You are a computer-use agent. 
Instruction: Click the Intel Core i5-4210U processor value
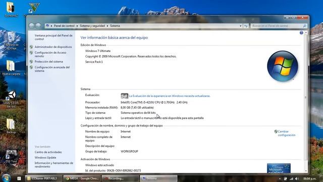tap(154, 102)
